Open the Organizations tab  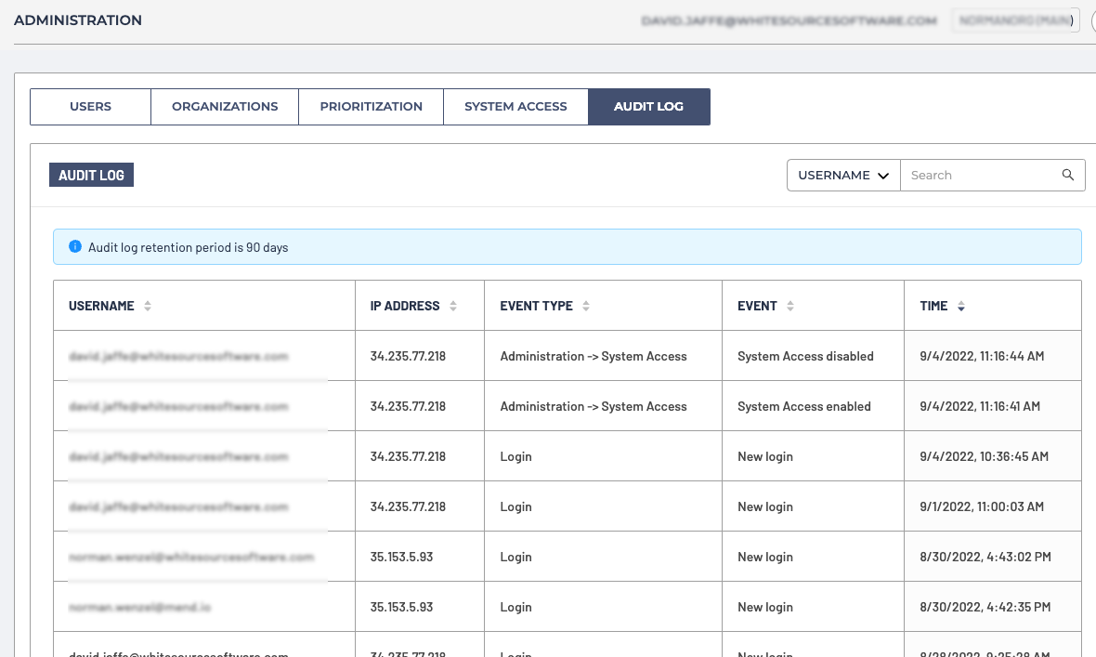coord(225,107)
